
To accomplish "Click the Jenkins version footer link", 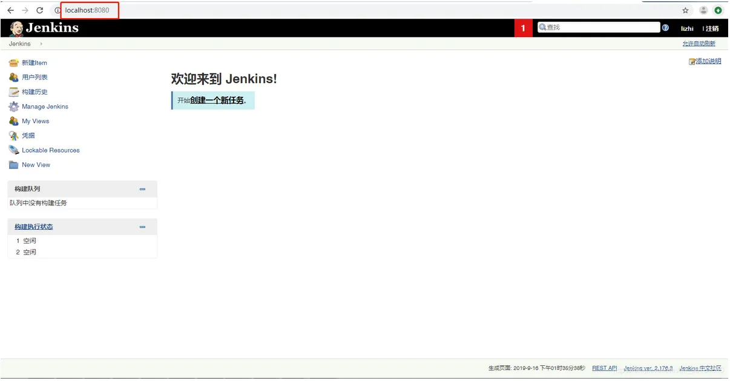I will click(648, 368).
